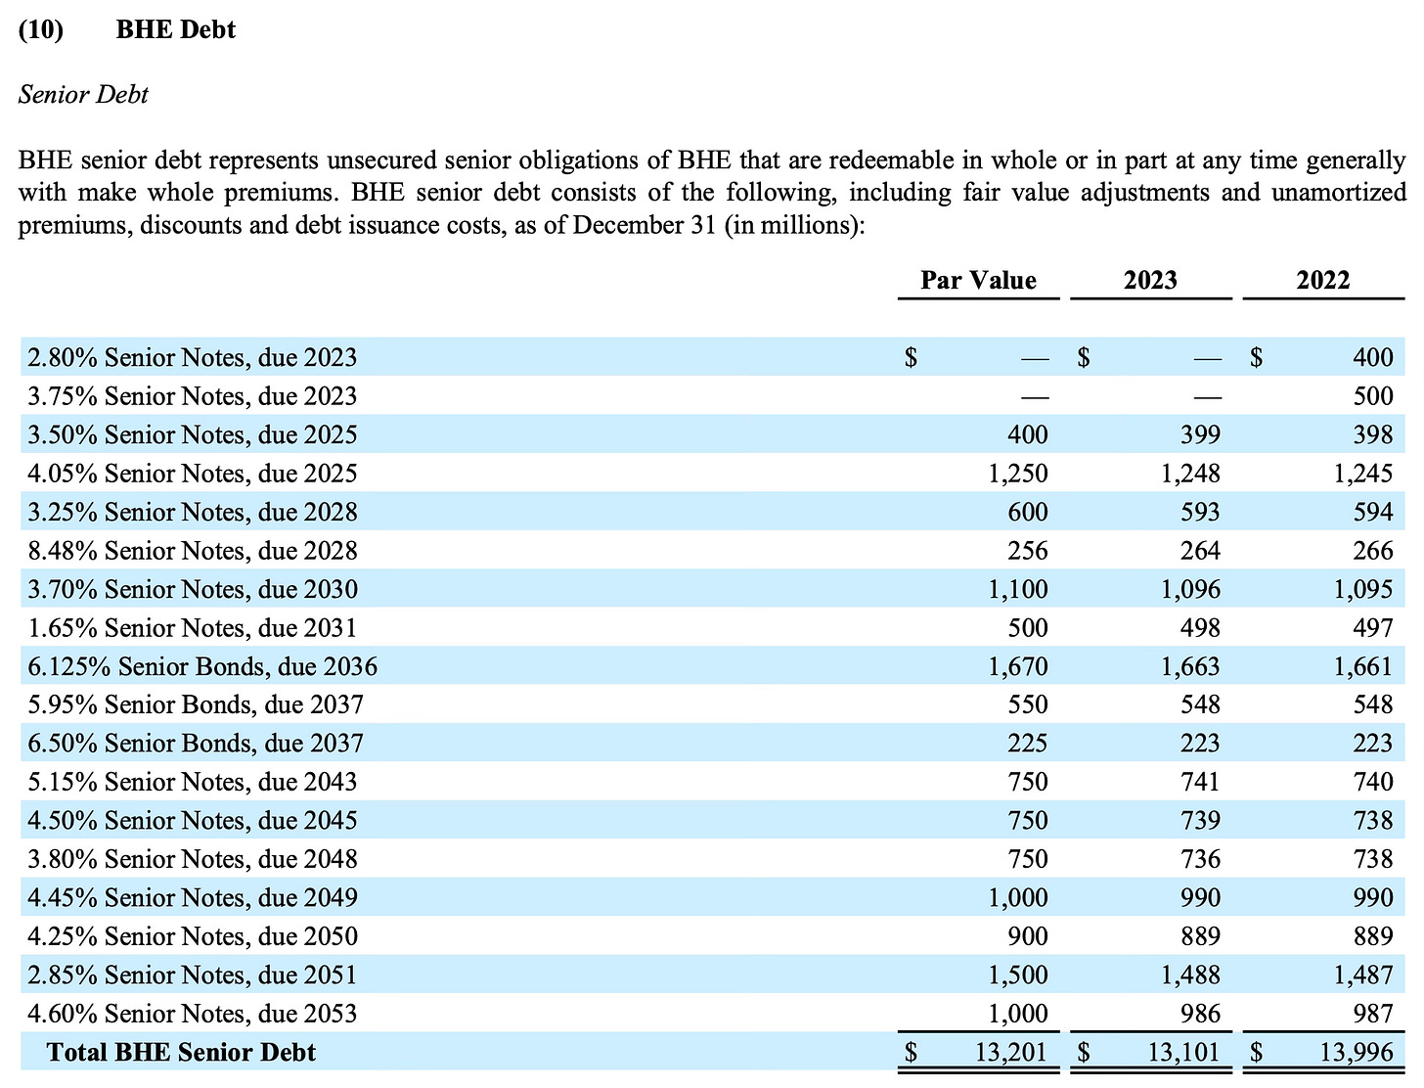Select row label '3.75% Senior Notes, due 2023'
The image size is (1424, 1088).
[193, 396]
